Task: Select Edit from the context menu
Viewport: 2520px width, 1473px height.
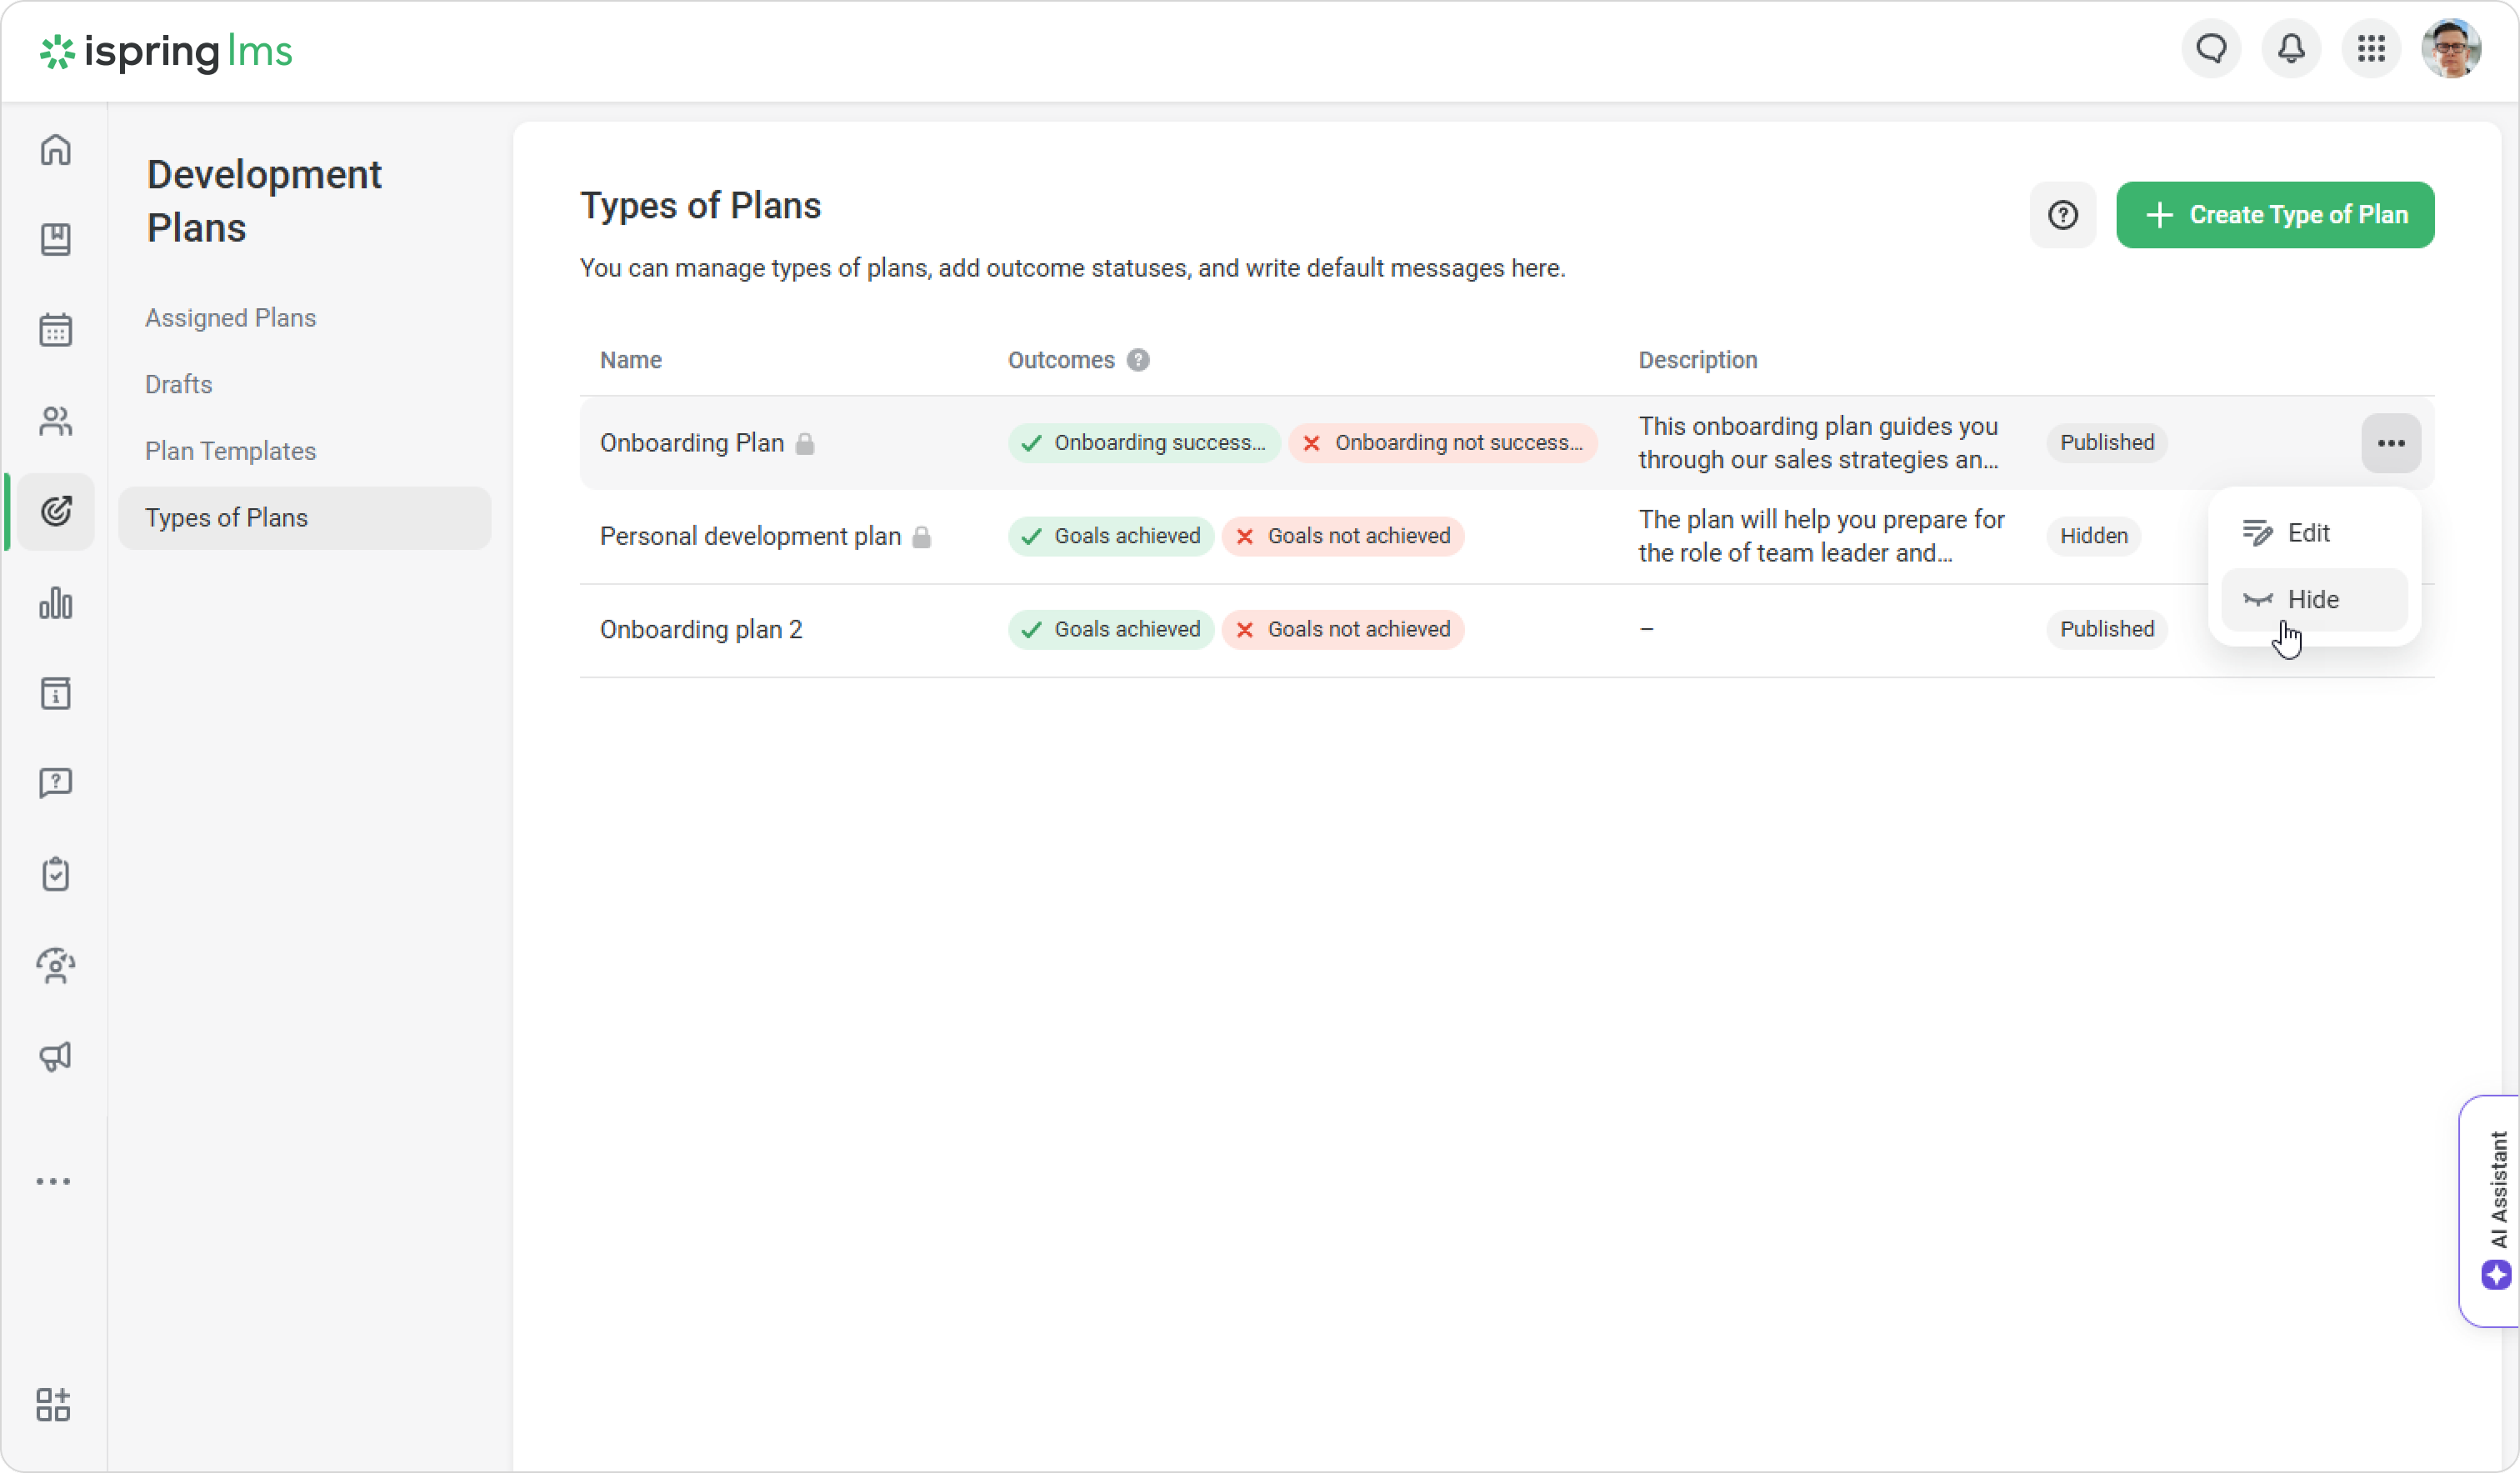Action: point(2308,533)
